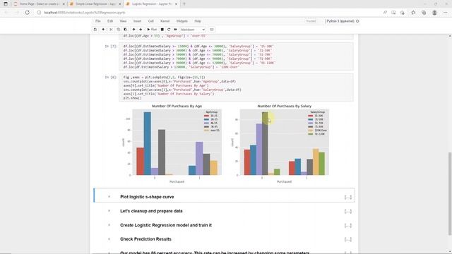Open the Edit menu

110,21
